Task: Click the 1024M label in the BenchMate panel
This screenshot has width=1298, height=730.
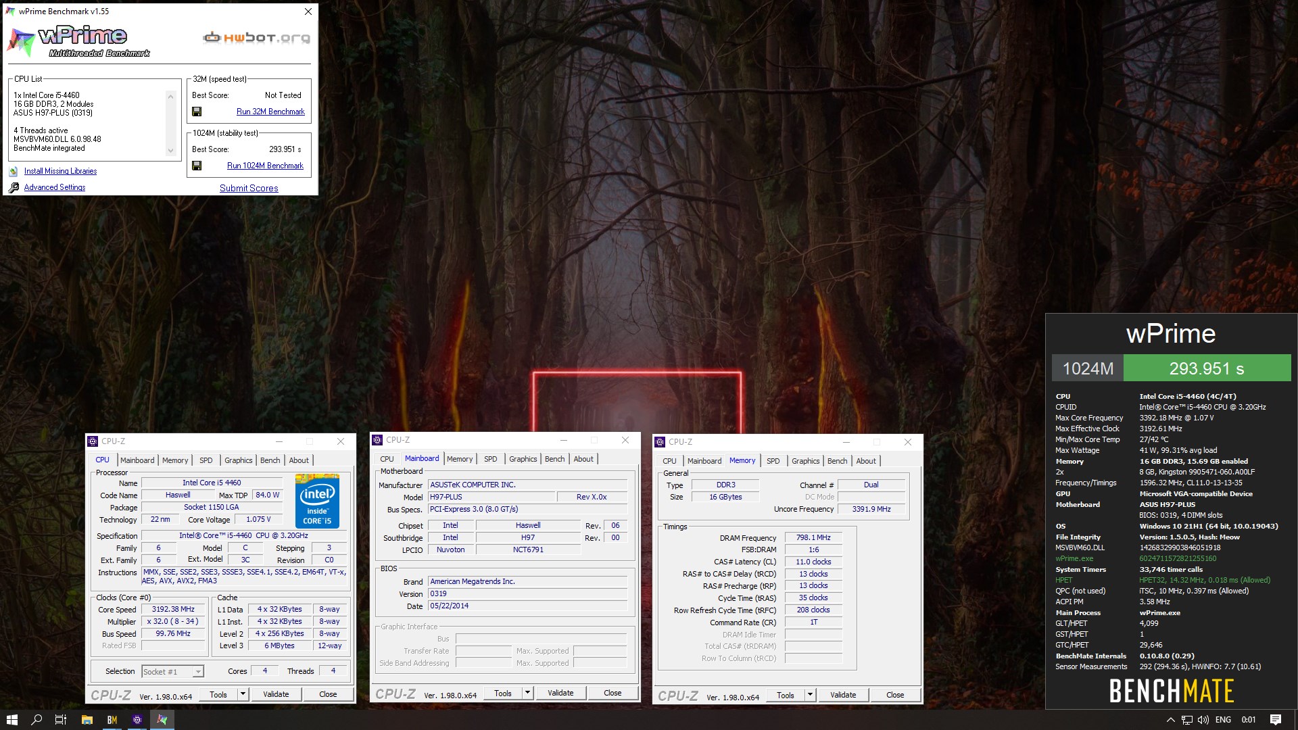Action: click(1088, 368)
